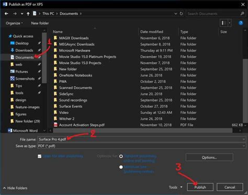Go forward with the right arrow
Screen dimensions: 248x195
15,14
